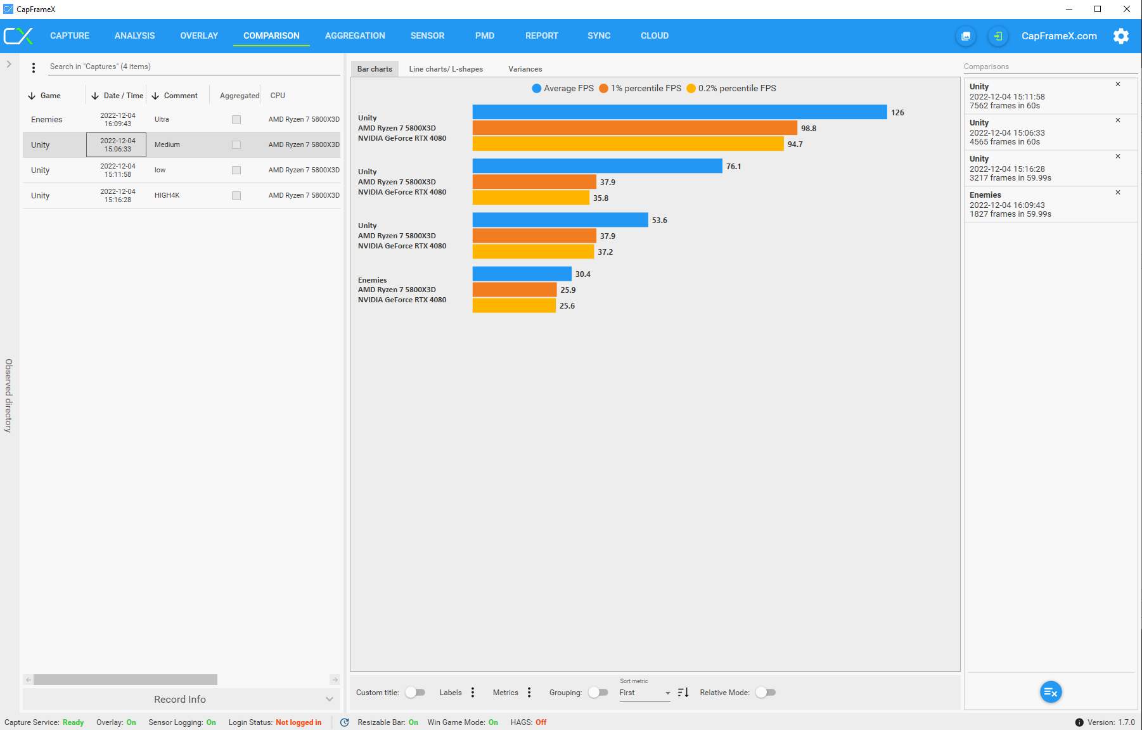The width and height of the screenshot is (1142, 730).
Task: Toggle the Grouping switch
Action: [x=598, y=693]
